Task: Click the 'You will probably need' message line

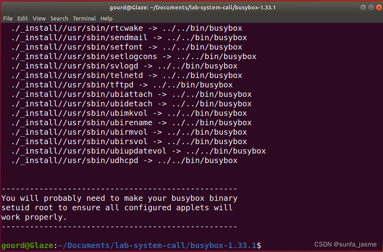Action: pyautogui.click(x=119, y=198)
